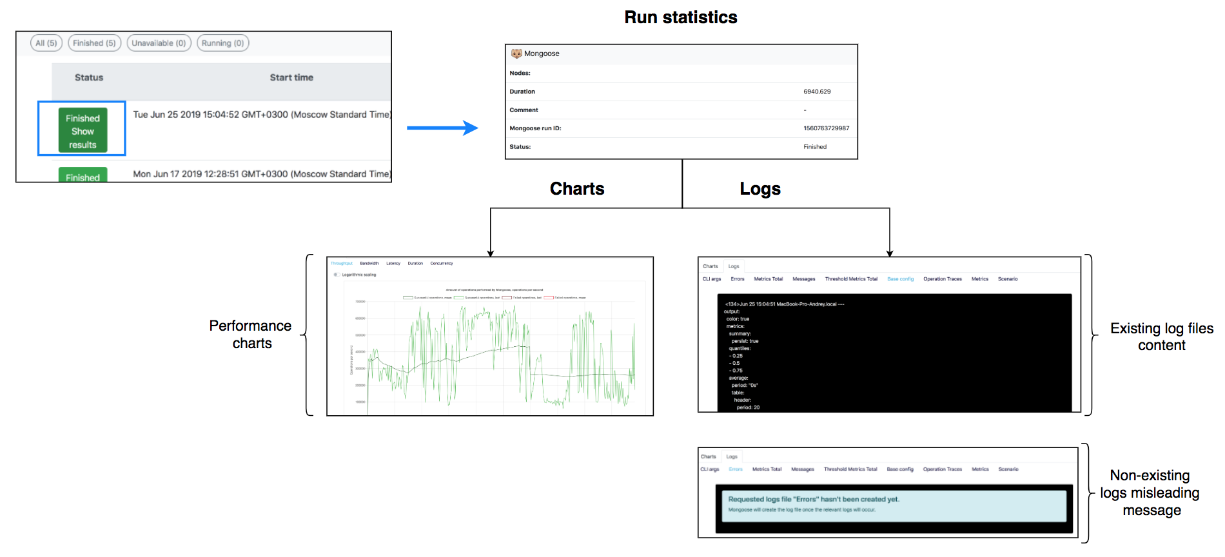Select Messages log in existing log files panel
This screenshot has width=1225, height=557.
pyautogui.click(x=804, y=279)
